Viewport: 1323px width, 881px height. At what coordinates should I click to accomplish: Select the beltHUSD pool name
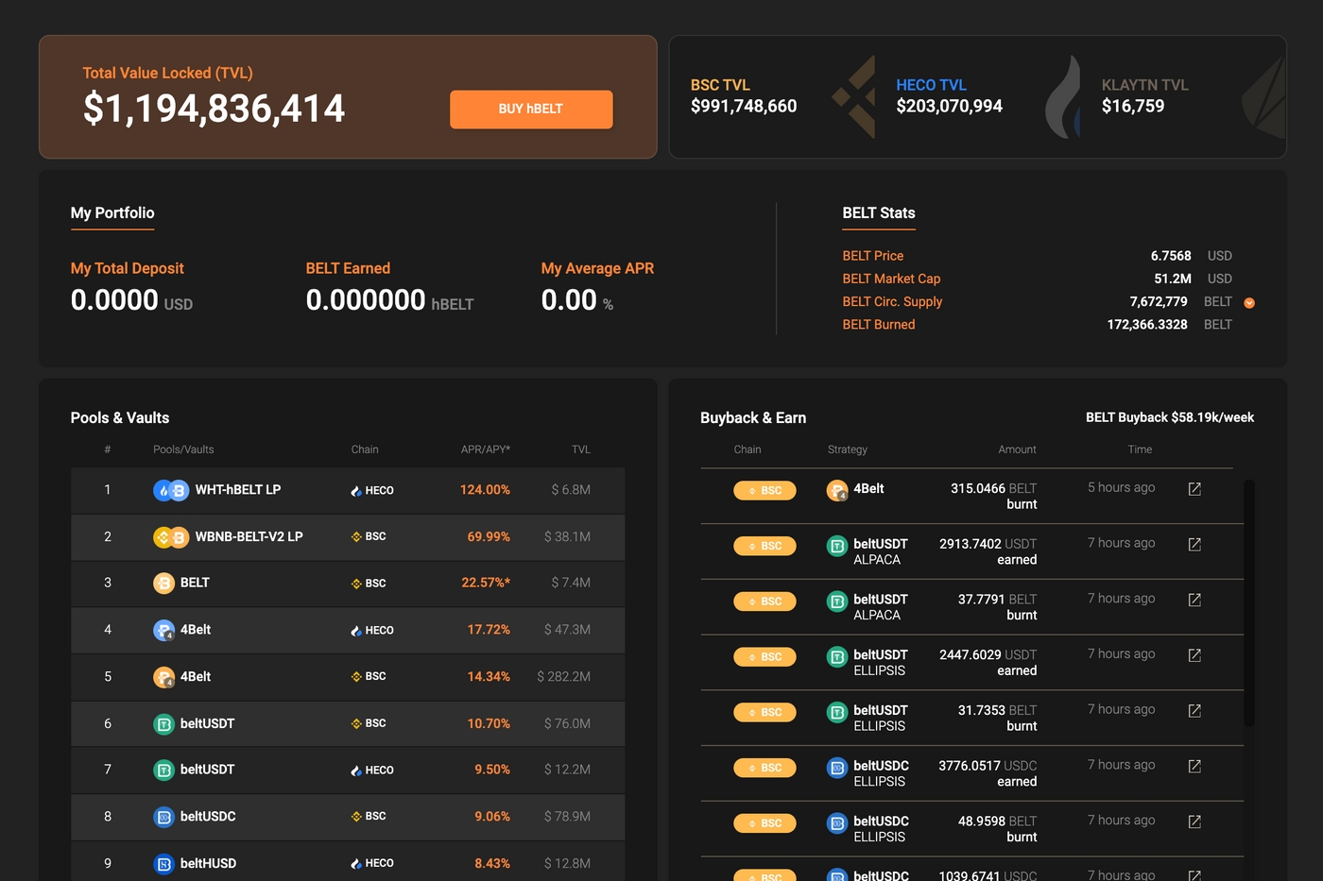[x=208, y=863]
